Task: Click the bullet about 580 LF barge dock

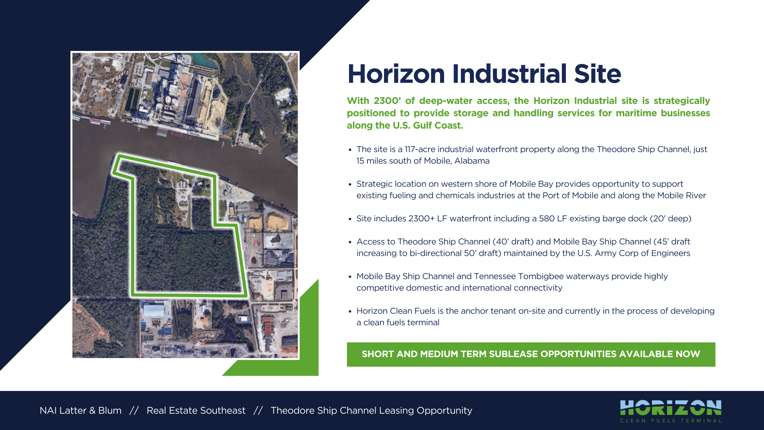Action: pyautogui.click(x=524, y=219)
